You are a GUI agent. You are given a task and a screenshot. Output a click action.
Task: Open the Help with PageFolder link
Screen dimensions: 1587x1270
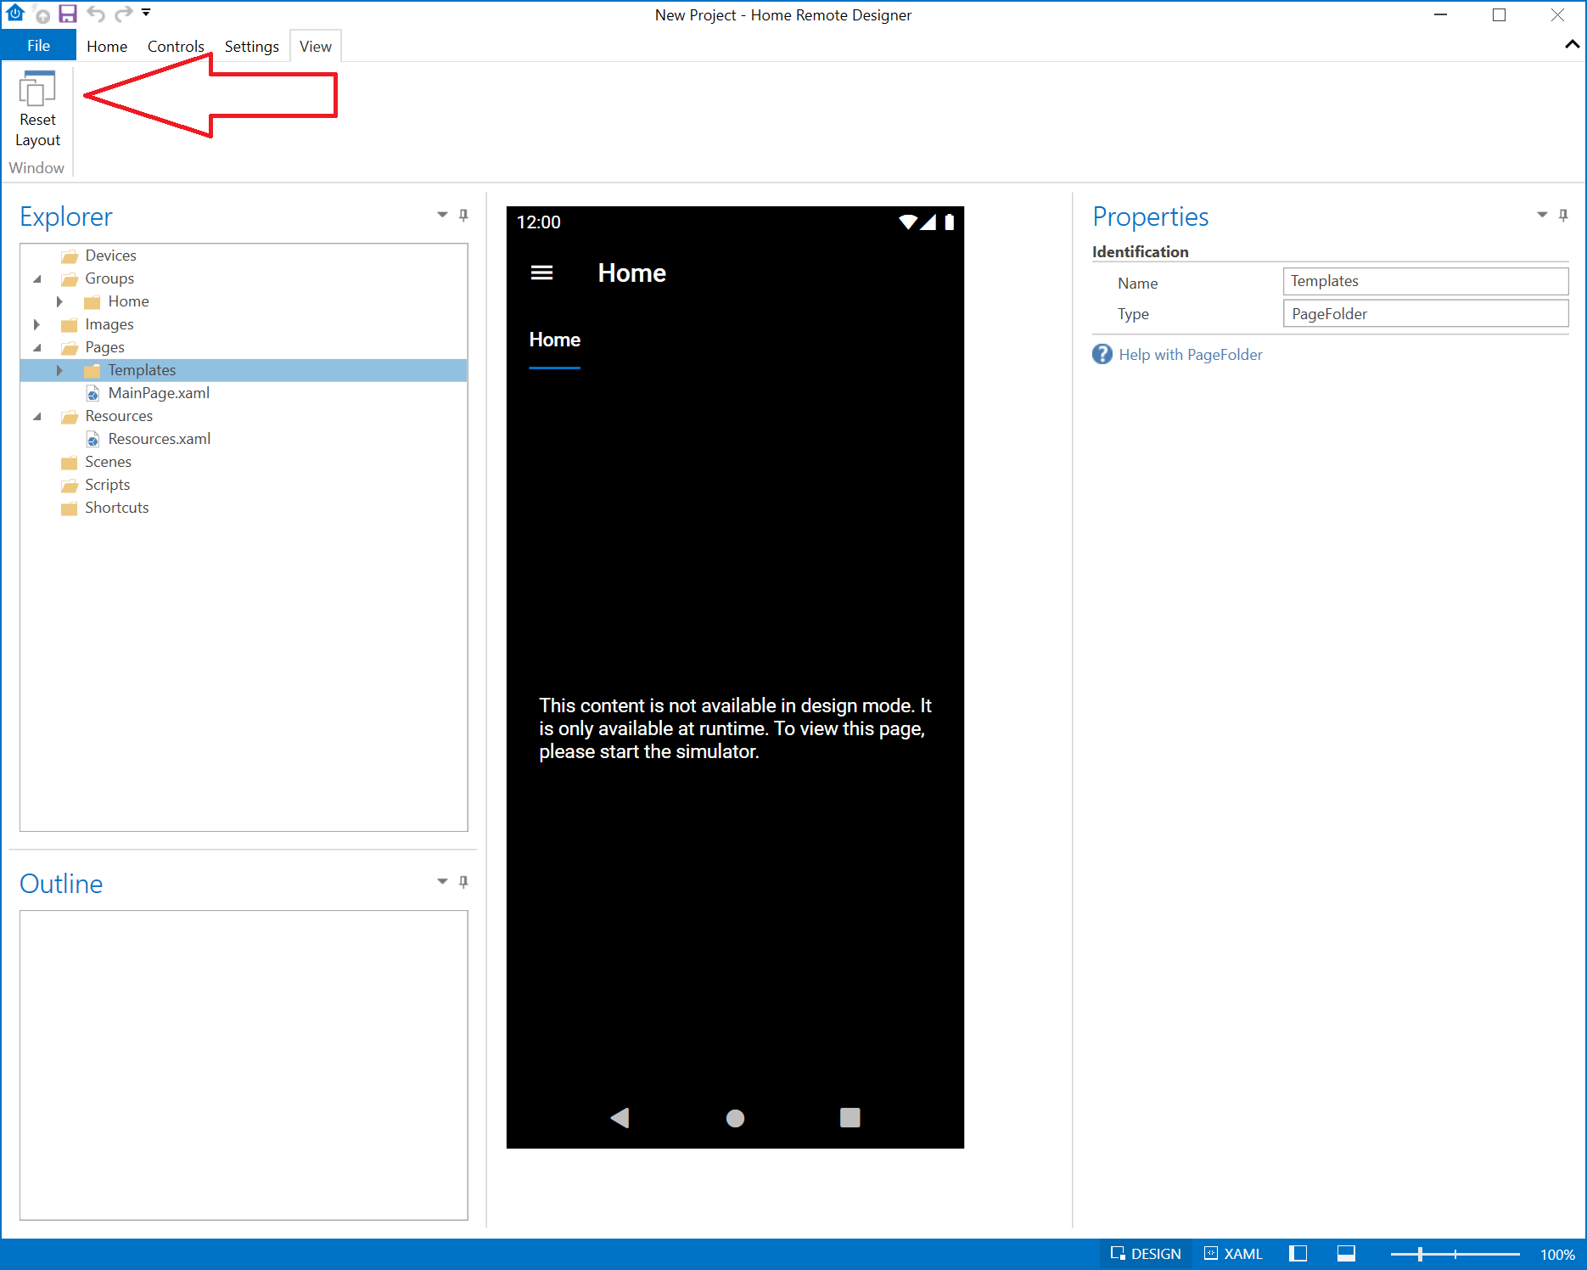(x=1191, y=355)
